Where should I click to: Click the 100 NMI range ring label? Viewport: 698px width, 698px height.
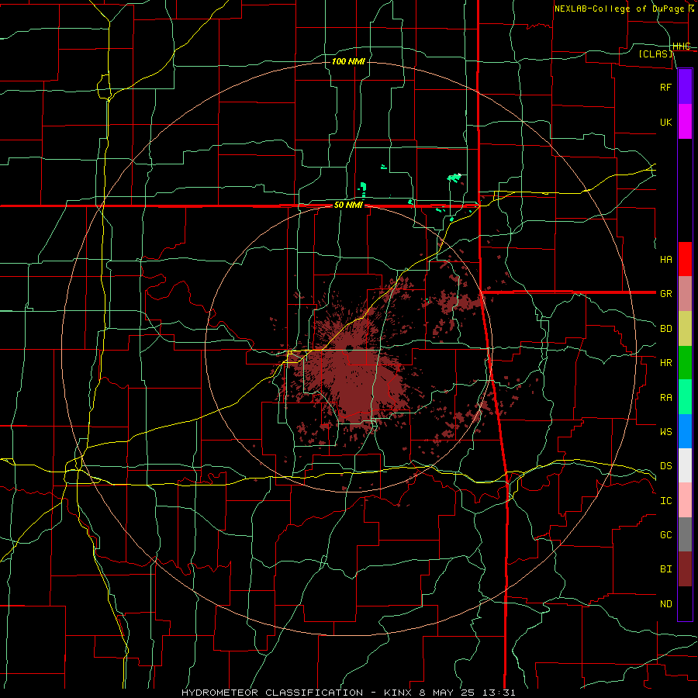pyautogui.click(x=348, y=61)
